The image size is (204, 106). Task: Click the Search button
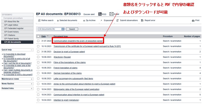(72, 29)
